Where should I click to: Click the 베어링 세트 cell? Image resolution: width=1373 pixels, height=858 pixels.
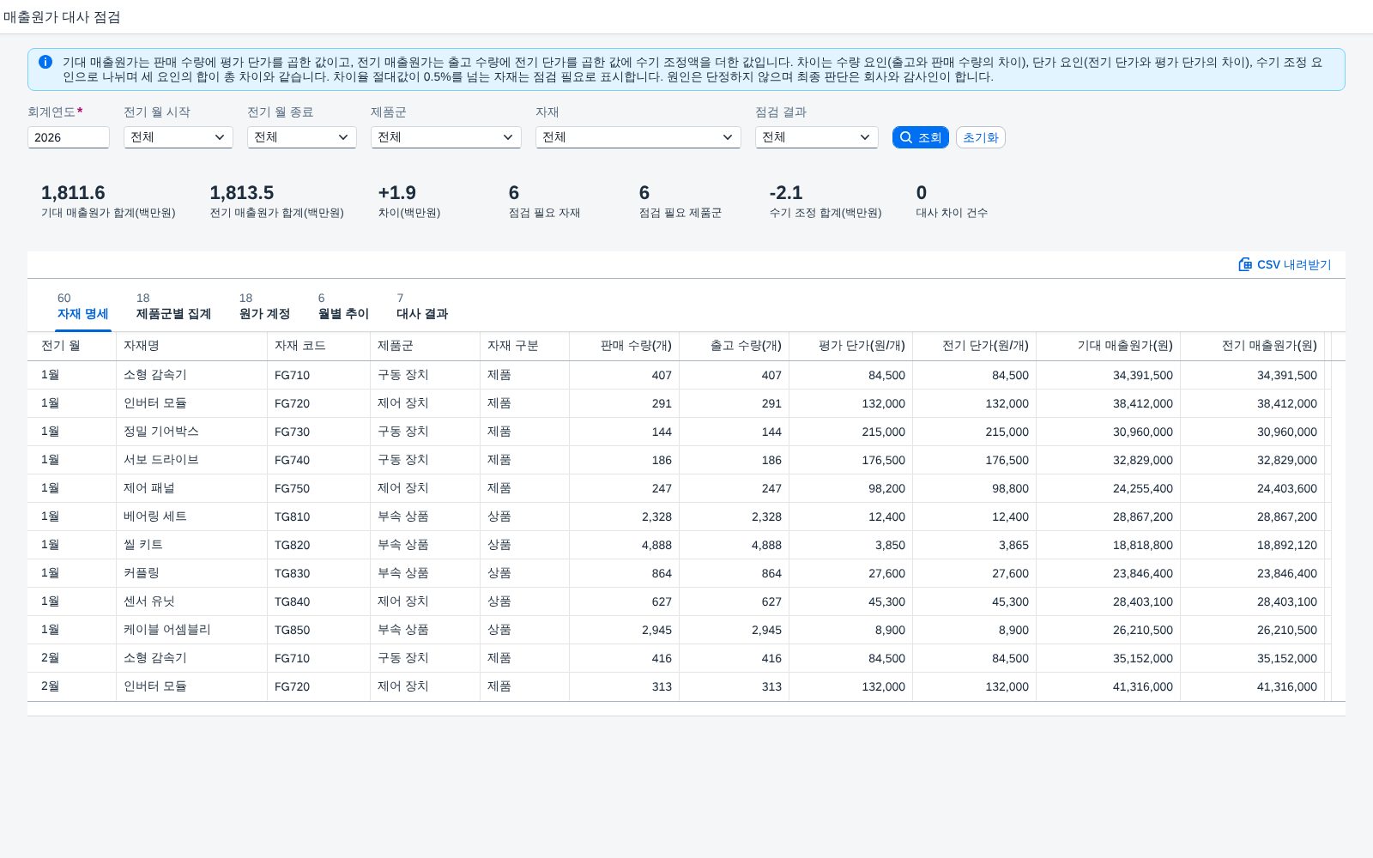pos(192,517)
